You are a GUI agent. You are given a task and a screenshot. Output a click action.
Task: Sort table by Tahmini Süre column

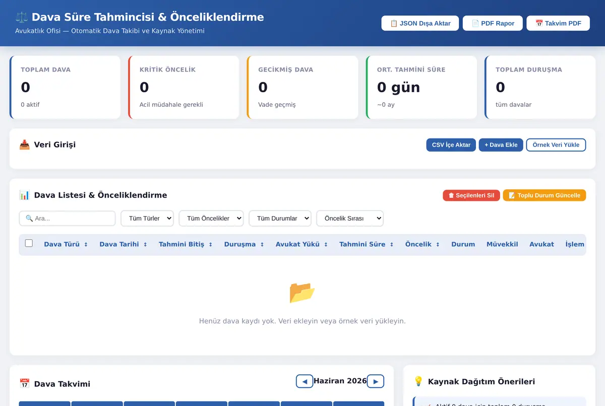(x=367, y=244)
